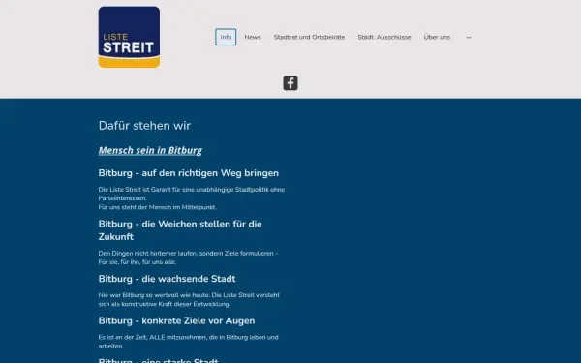Open the News page

point(253,37)
